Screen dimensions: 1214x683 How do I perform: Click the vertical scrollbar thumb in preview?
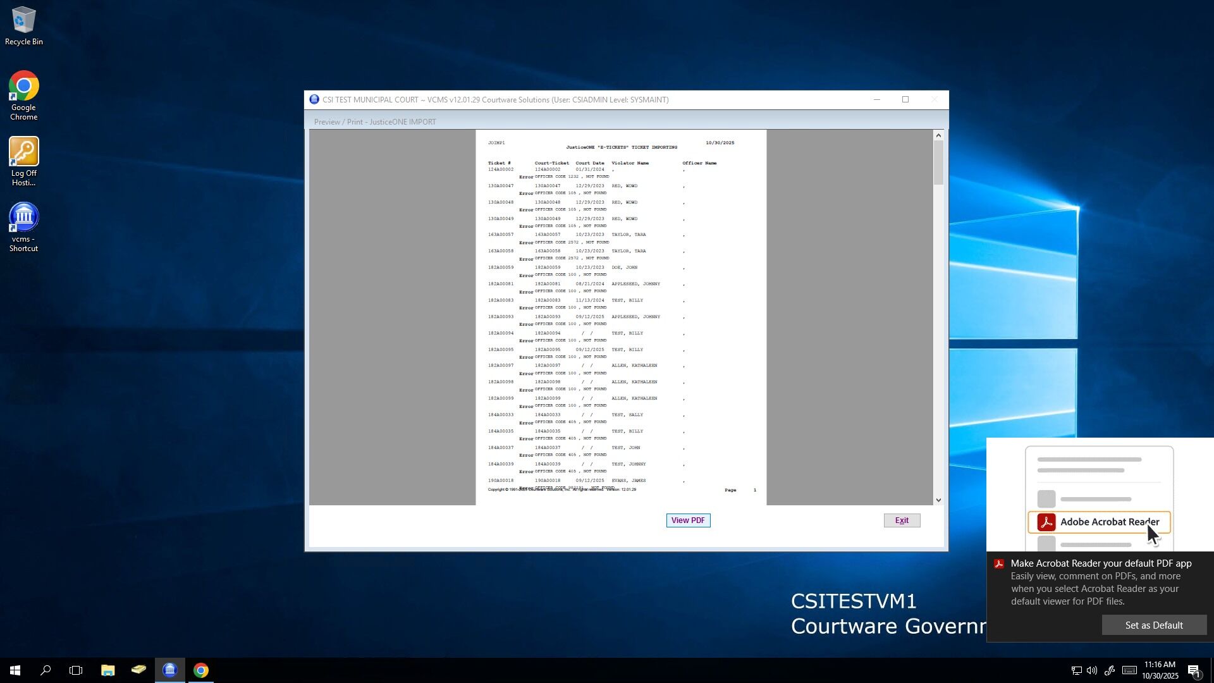tap(938, 163)
